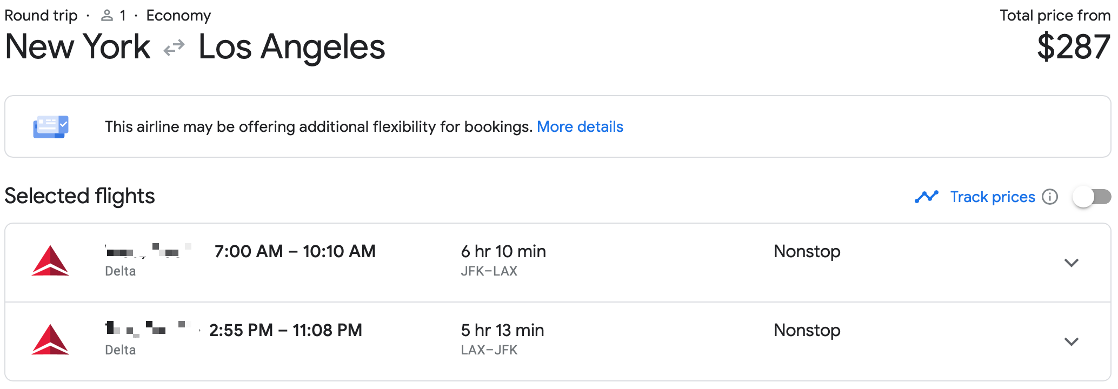Screen dimensions: 1118x389
Task: Expand details for the 7:00 AM flight
Action: coord(1071,263)
